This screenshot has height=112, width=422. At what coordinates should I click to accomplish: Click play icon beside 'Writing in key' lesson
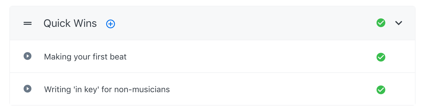click(x=28, y=89)
